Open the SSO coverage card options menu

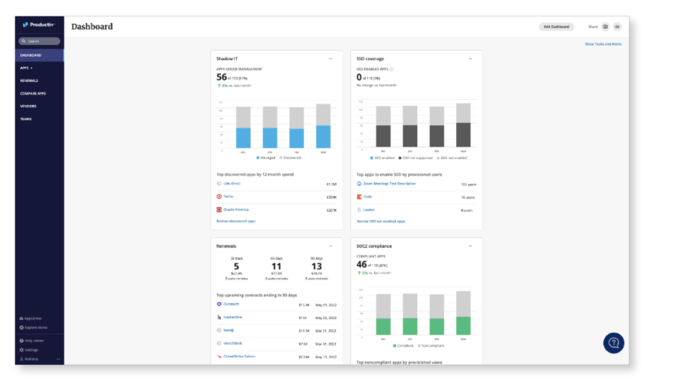(471, 58)
